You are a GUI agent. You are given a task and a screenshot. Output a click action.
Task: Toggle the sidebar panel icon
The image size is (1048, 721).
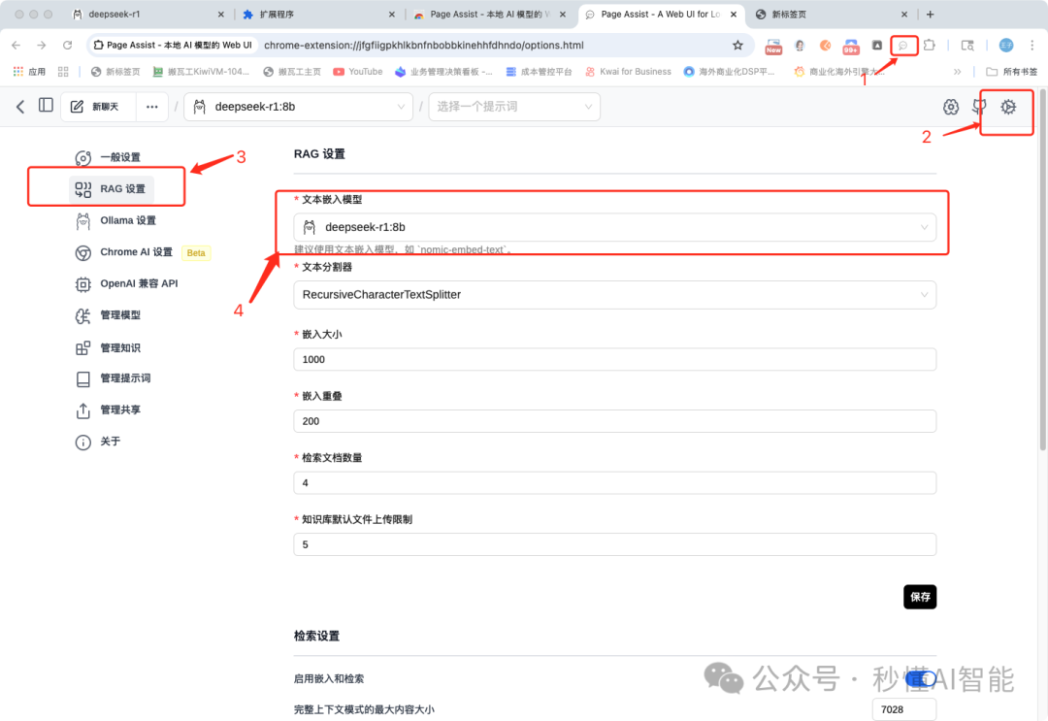pos(46,106)
